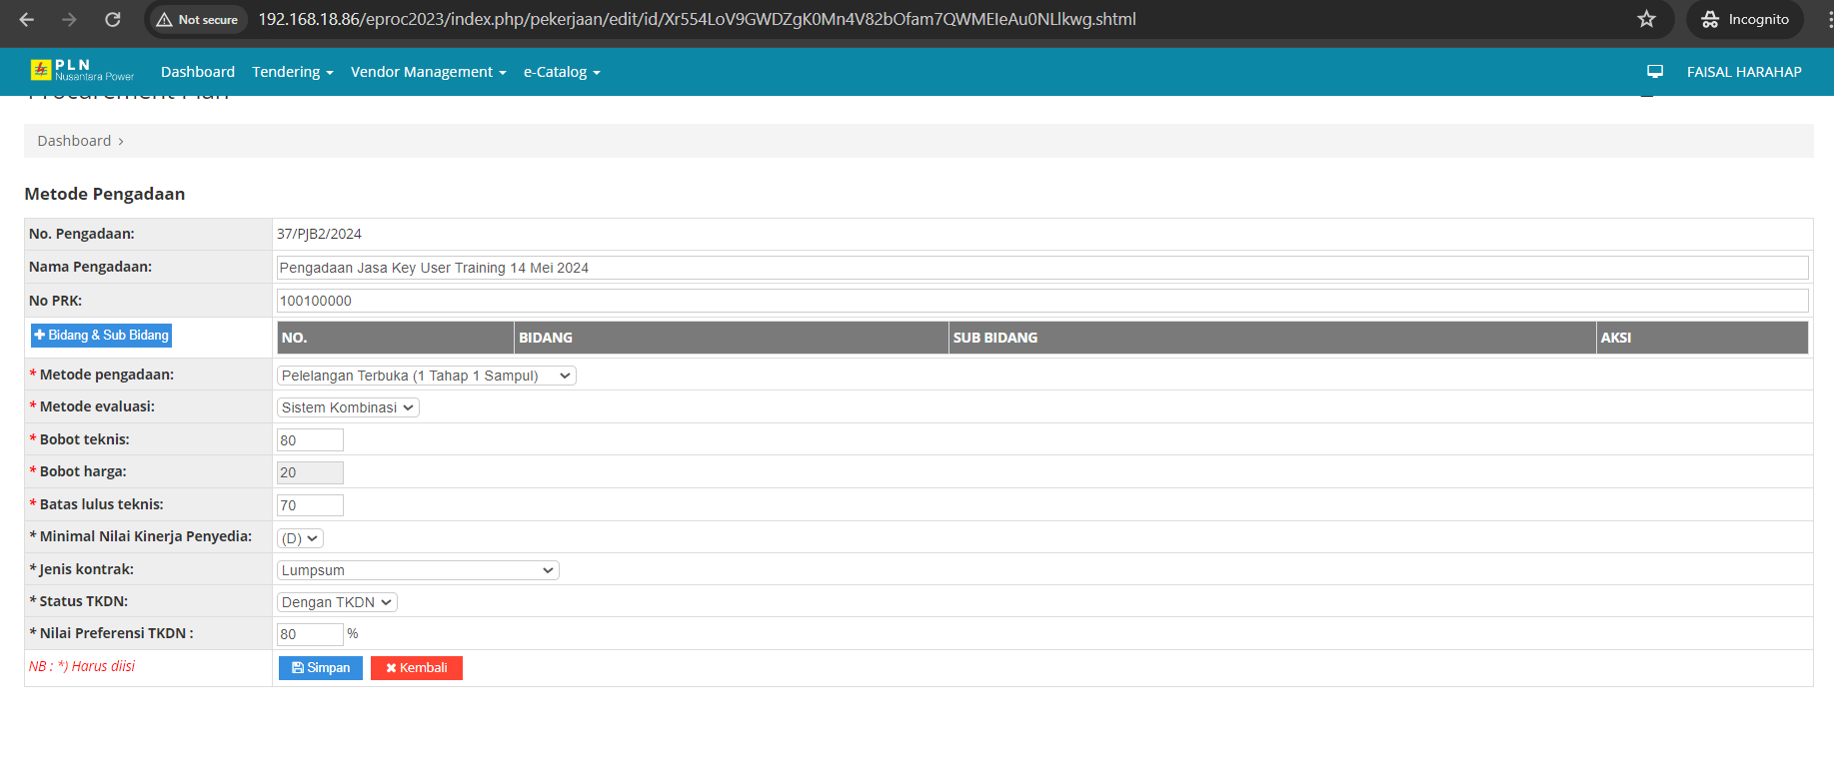Click the Nama Pengadaan text field
This screenshot has width=1834, height=782.
[1040, 268]
